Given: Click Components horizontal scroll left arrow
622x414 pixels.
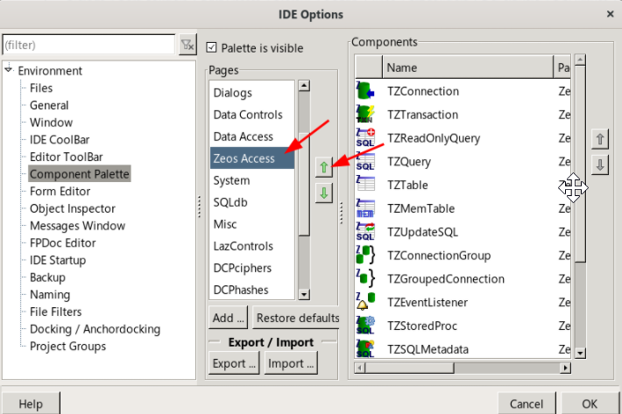Looking at the screenshot, I should click(x=359, y=368).
